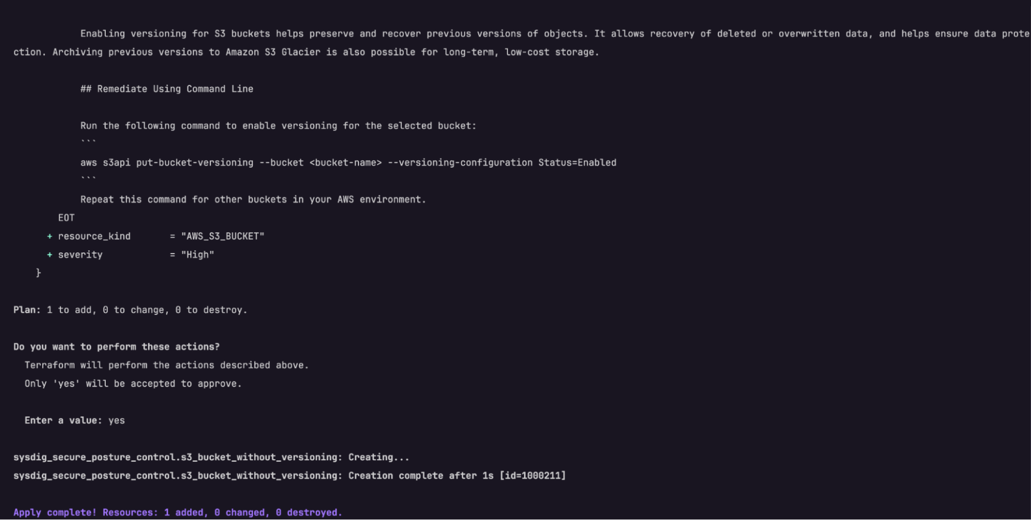Click the EOT heredoc terminator
This screenshot has height=520, width=1031.
[66, 218]
